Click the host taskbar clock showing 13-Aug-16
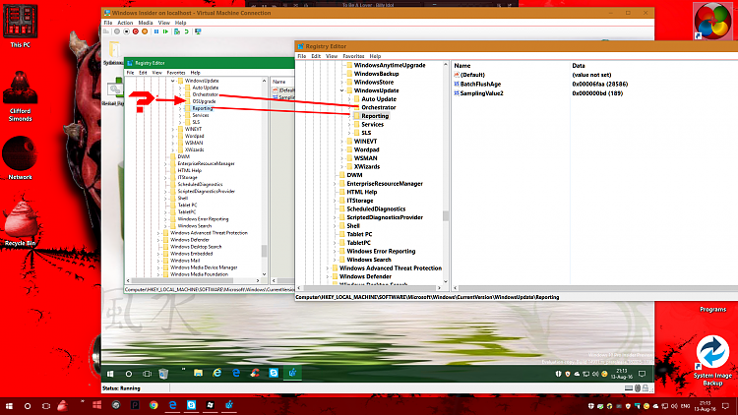This screenshot has height=415, width=738. pos(706,406)
